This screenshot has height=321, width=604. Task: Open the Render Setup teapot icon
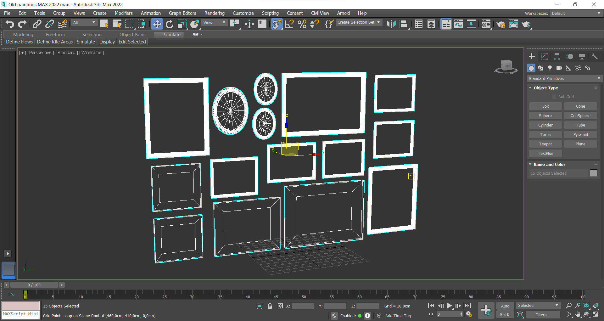(x=501, y=24)
